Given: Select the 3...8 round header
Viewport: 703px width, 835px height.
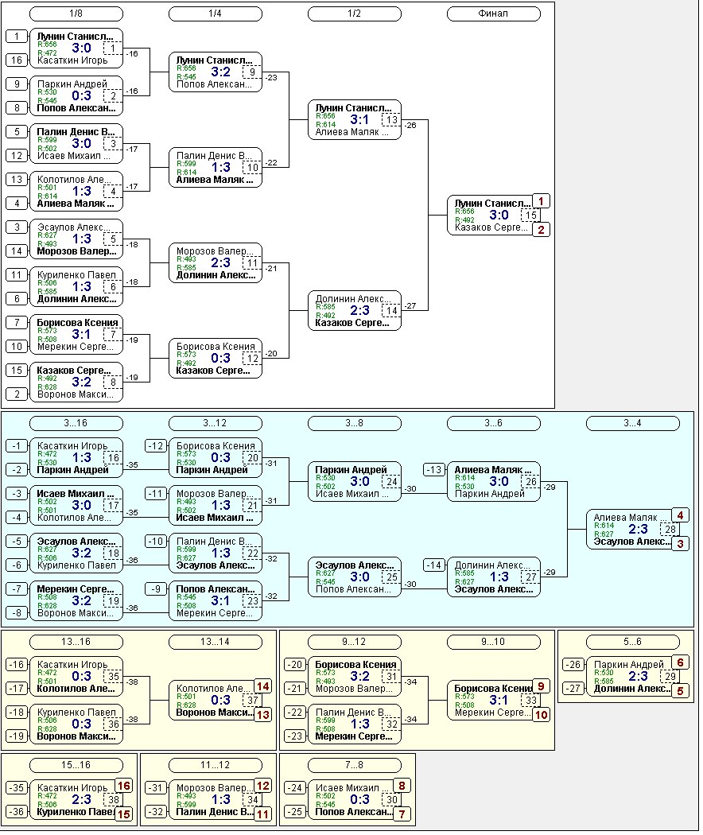Looking at the screenshot, I should [x=354, y=423].
